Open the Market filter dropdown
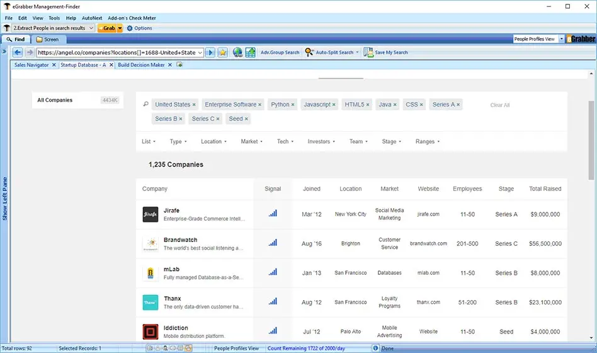The width and height of the screenshot is (597, 353). click(x=252, y=141)
